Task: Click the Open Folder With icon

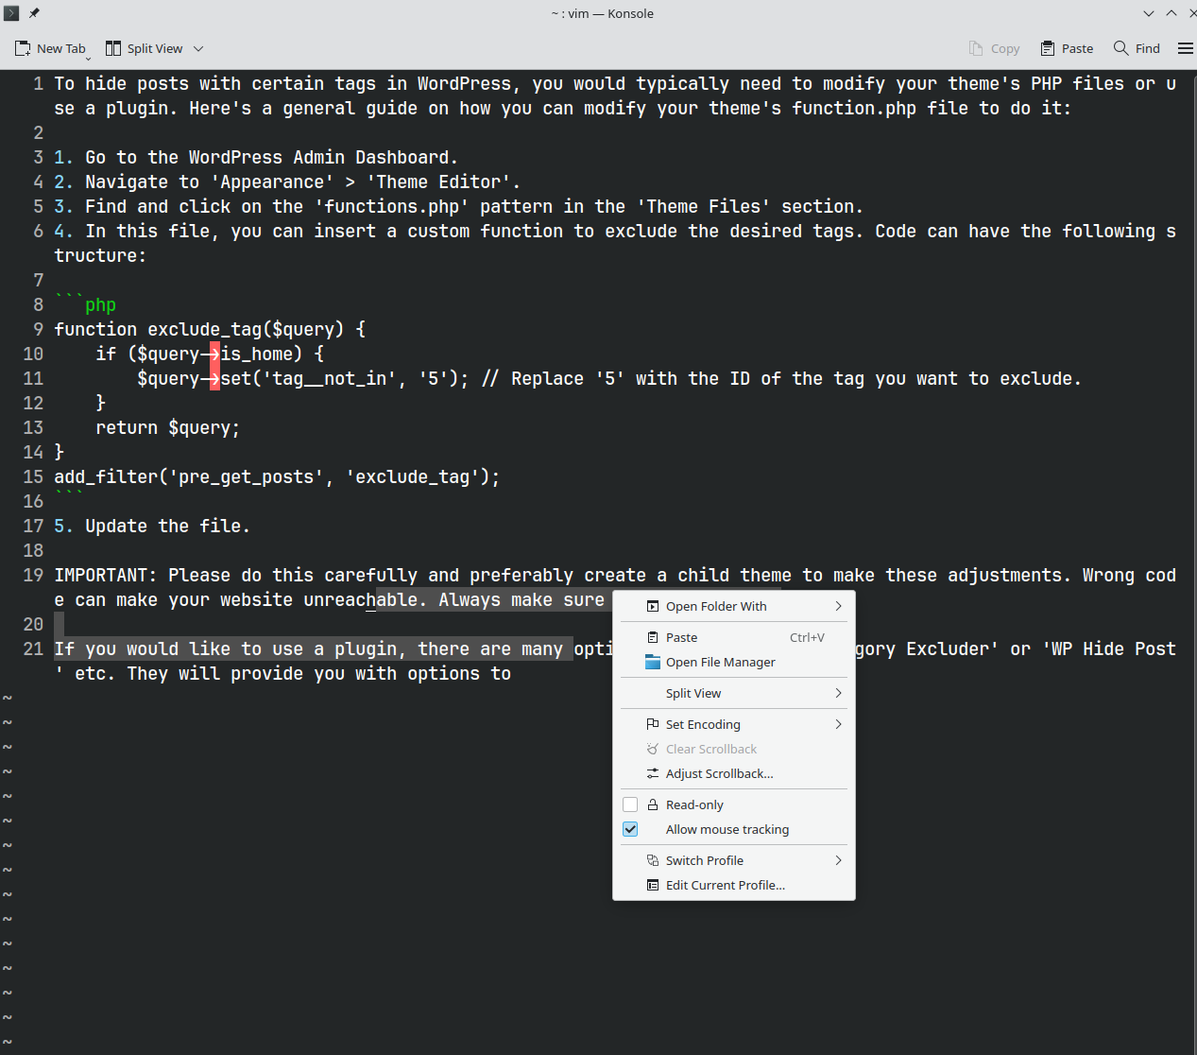Action: (x=653, y=606)
